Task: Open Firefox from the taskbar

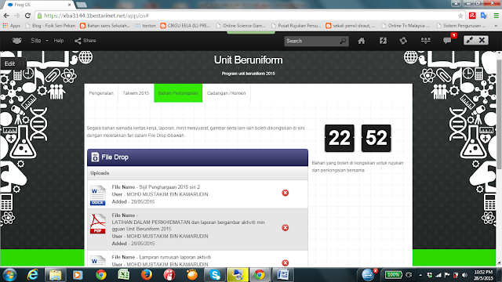Action: pos(147,275)
